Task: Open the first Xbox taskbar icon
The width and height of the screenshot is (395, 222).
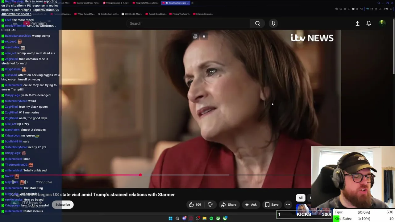Action: [x=218, y=218]
